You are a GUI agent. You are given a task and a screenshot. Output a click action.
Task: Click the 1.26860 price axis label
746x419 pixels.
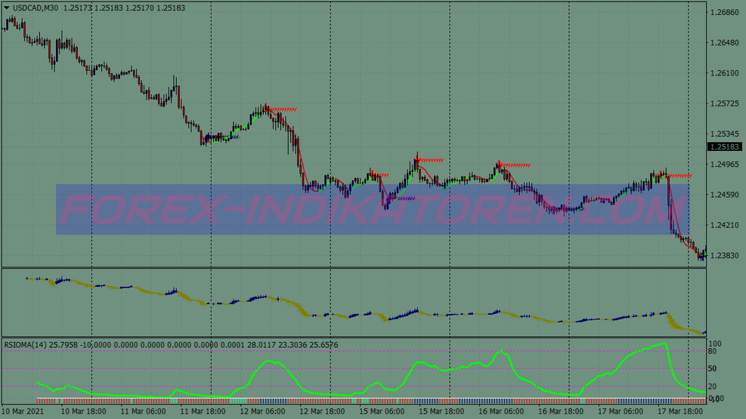[x=724, y=13]
